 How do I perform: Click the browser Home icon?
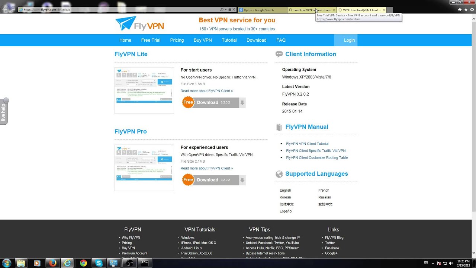(460, 10)
